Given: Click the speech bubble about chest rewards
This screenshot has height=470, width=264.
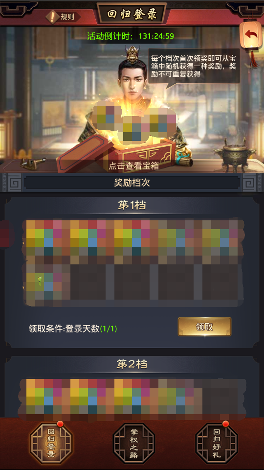Looking at the screenshot, I should pos(195,66).
